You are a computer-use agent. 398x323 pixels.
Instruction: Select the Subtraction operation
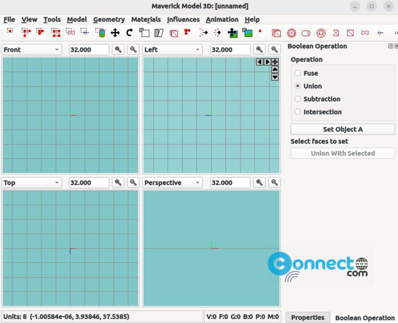click(x=298, y=99)
